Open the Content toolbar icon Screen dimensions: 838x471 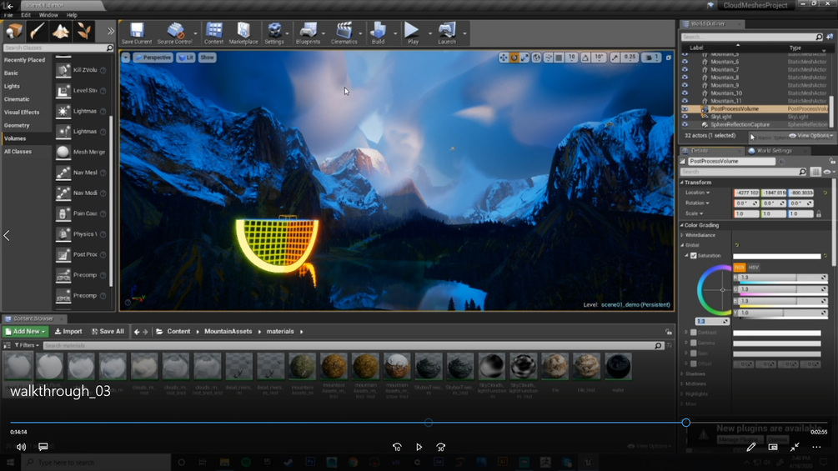click(x=213, y=33)
